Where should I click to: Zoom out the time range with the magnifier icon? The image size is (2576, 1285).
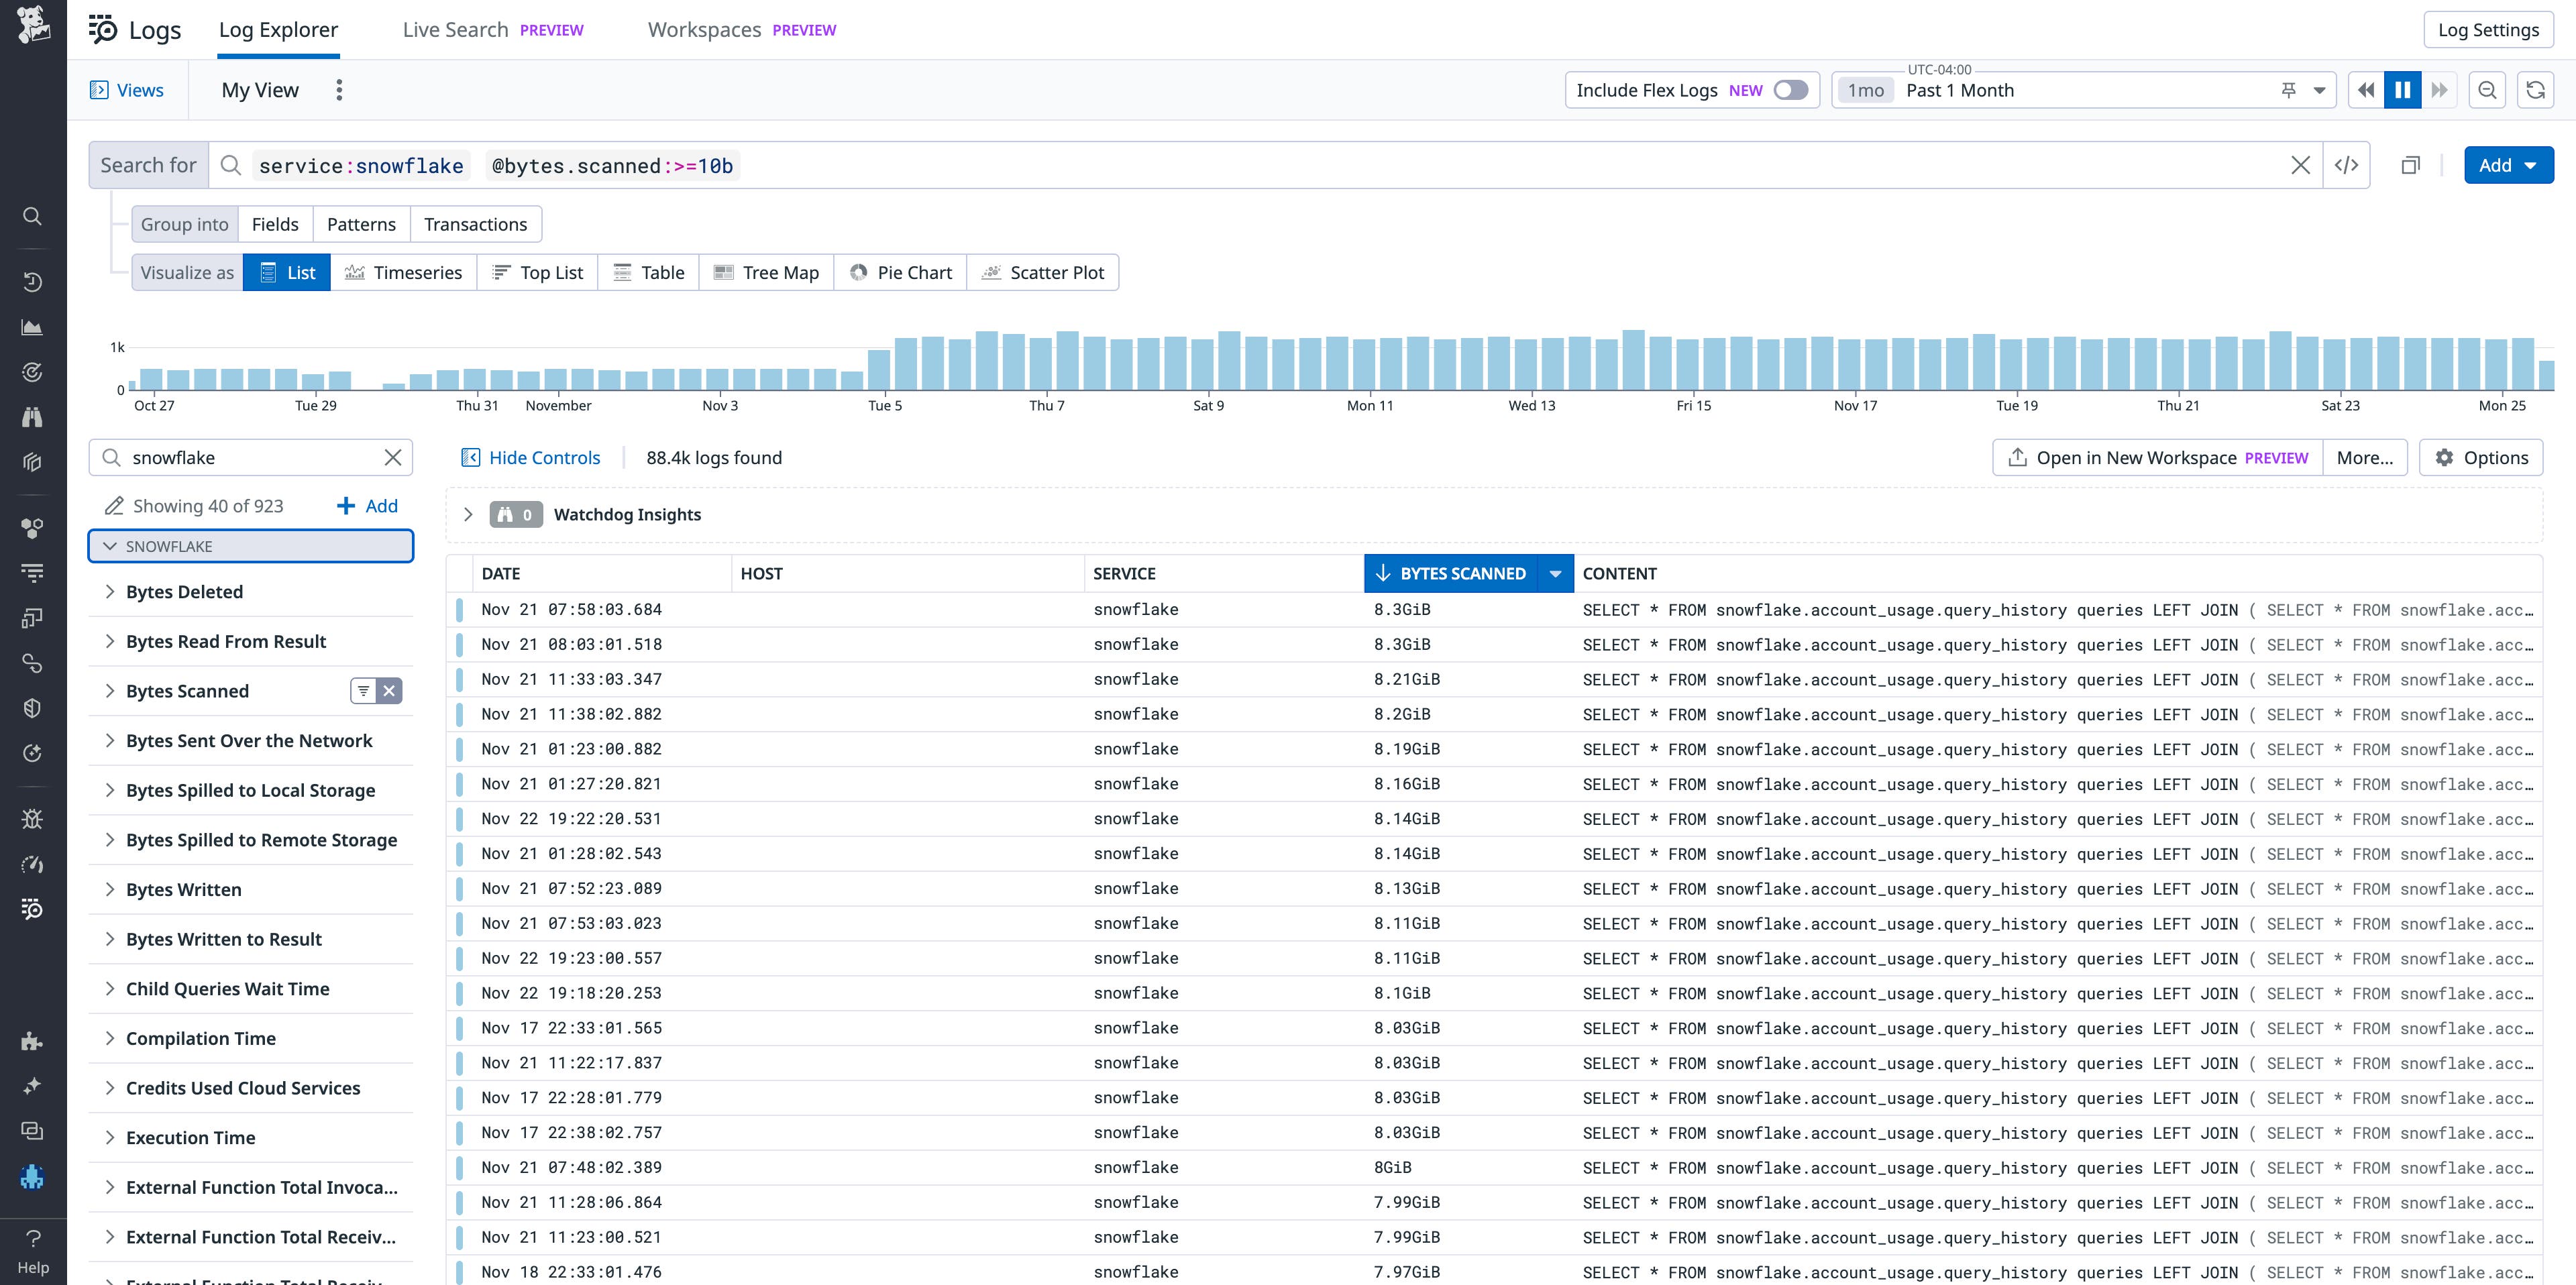pos(2488,90)
